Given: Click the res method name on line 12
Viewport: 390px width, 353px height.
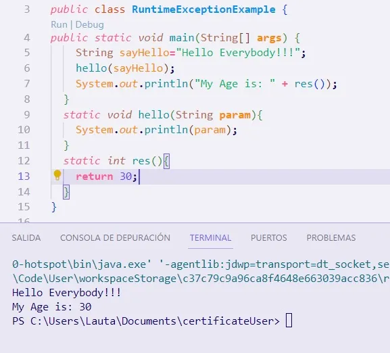Looking at the screenshot, I should pos(141,161).
